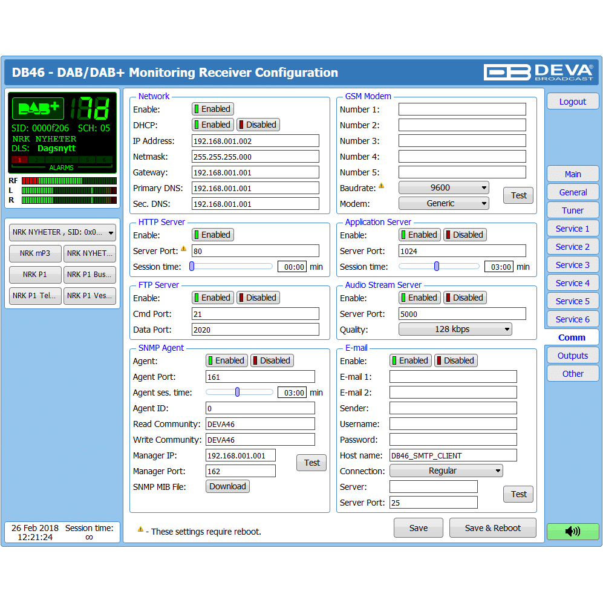The image size is (603, 603).
Task: Click the Gateway input field
Action: [x=255, y=172]
